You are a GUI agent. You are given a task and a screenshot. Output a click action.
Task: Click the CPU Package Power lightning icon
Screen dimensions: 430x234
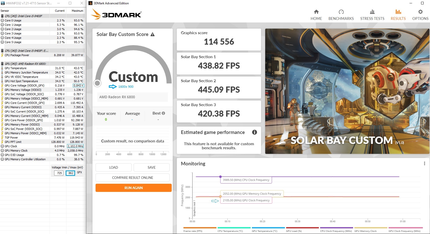click(2, 55)
